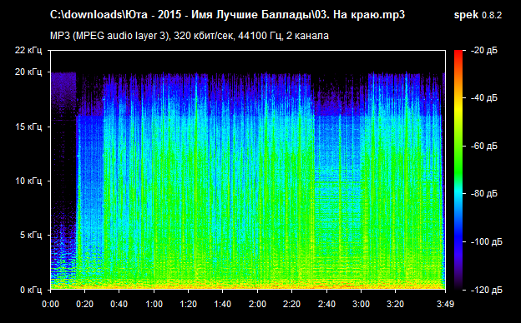
Task: Click the 1:00 time axis marker
Action: click(154, 304)
